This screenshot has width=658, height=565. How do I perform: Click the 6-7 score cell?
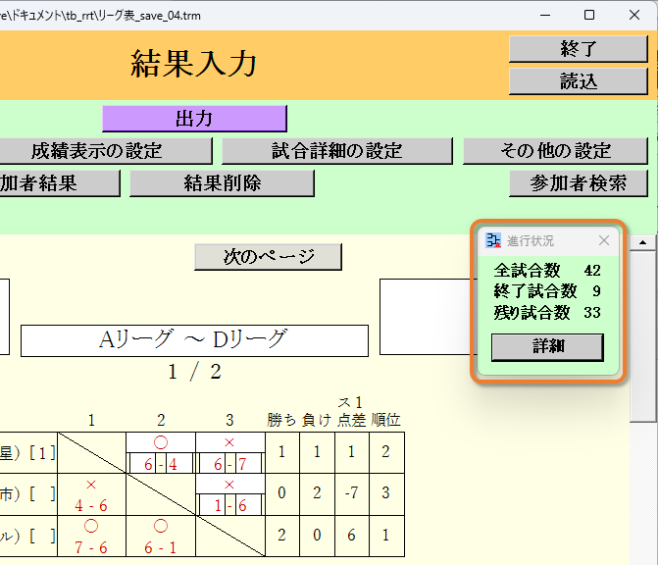(229, 464)
